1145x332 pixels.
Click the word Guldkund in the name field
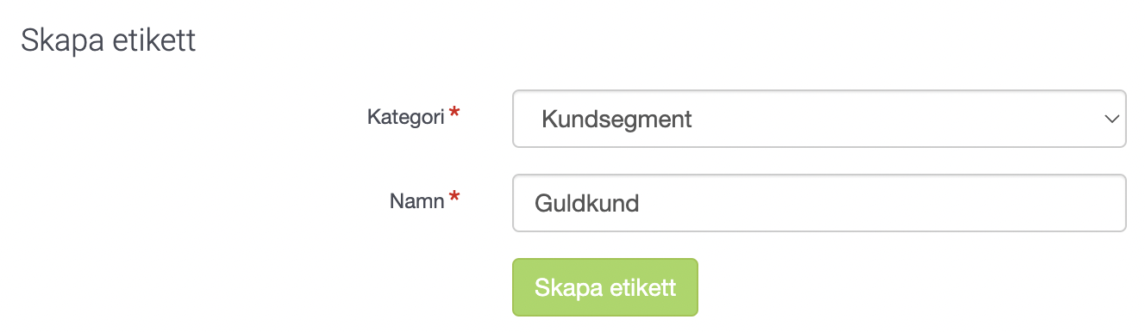(x=586, y=203)
